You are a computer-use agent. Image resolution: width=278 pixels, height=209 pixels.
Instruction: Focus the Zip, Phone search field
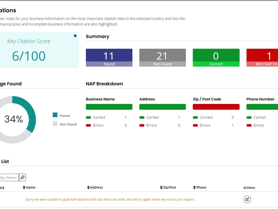(9, 177)
